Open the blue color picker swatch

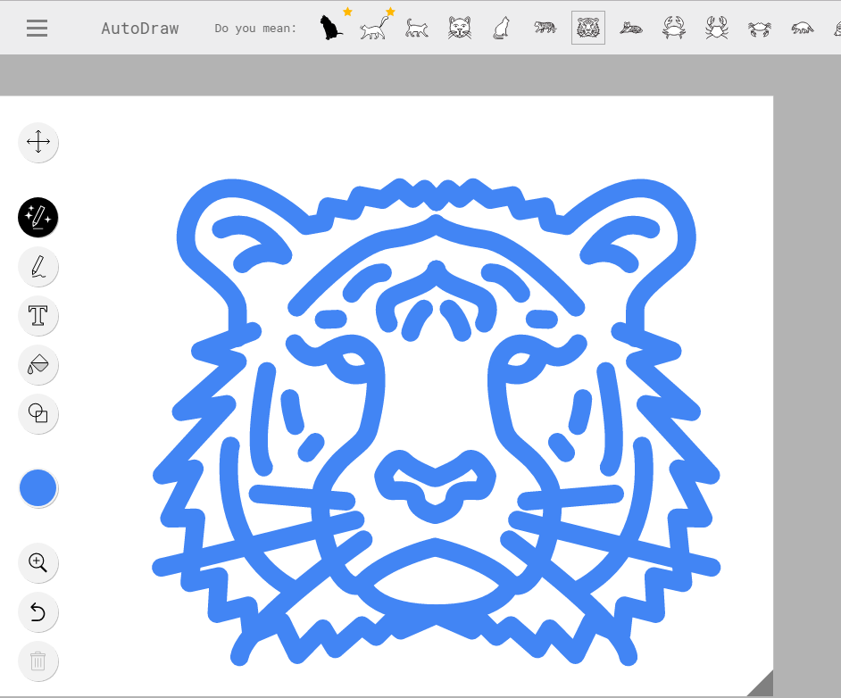tap(38, 488)
